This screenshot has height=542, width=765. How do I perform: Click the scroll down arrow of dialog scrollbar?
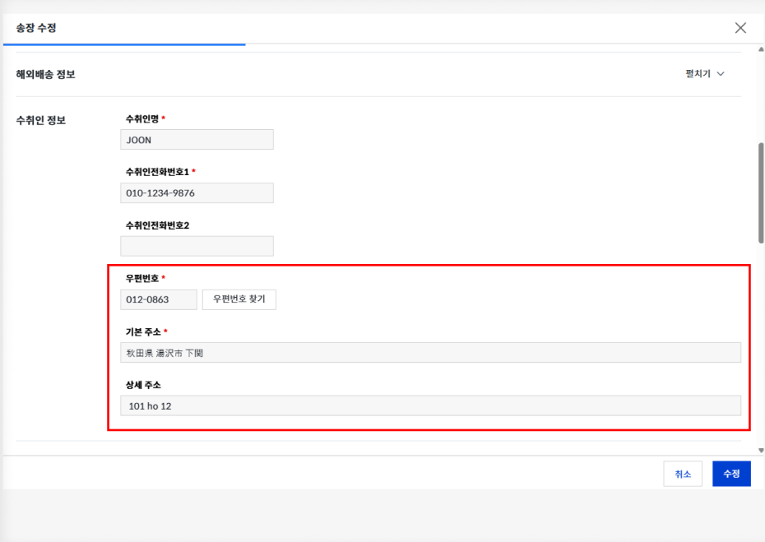[761, 450]
